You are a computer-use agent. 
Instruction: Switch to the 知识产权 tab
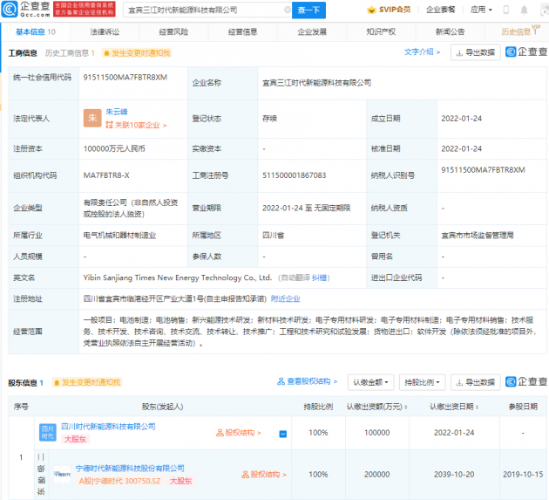point(381,32)
